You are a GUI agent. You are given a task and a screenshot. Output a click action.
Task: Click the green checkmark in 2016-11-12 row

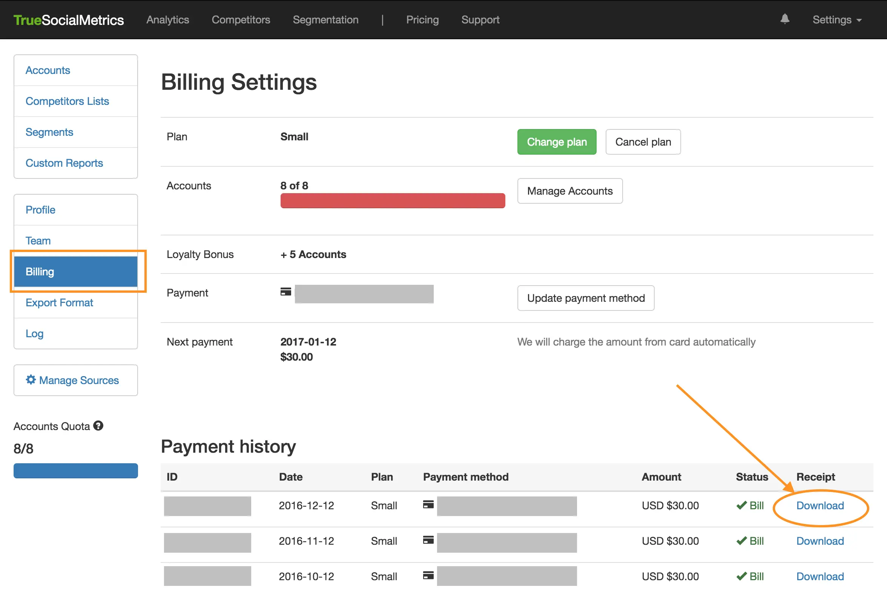[x=741, y=541]
